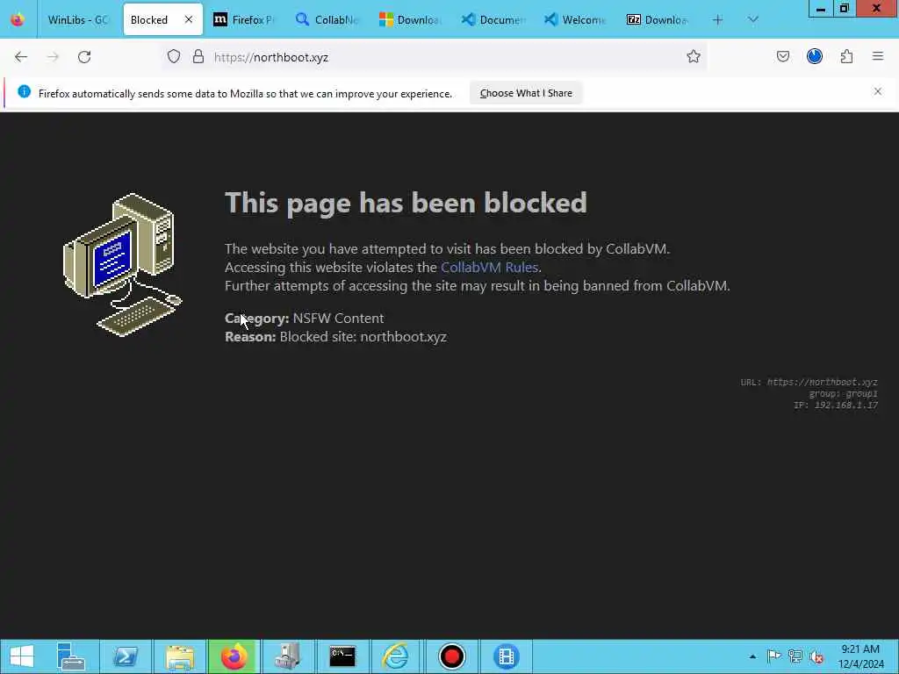The height and width of the screenshot is (674, 899).
Task: Minimize the Firefox window
Action: (x=821, y=9)
